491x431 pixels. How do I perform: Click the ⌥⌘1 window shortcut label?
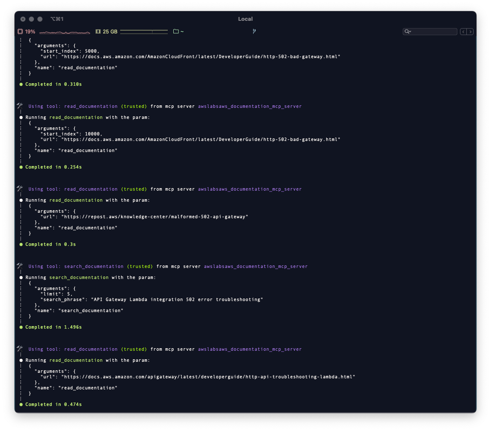tap(56, 19)
